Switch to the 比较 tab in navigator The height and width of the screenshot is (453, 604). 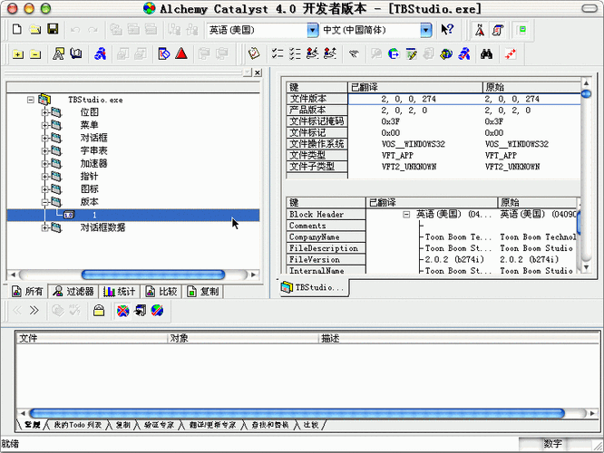click(x=161, y=292)
